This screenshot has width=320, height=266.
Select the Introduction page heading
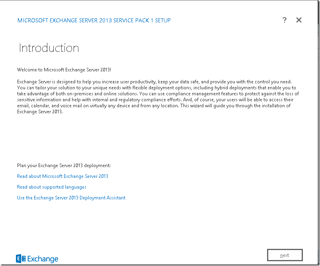[x=49, y=48]
